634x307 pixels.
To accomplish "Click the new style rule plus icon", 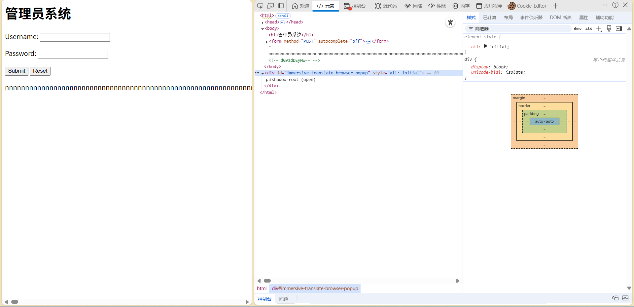I will pos(599,29).
